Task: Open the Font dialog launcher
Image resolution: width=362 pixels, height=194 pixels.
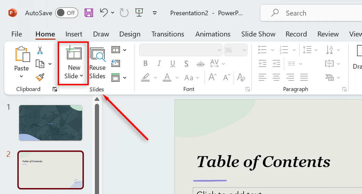Action: [x=248, y=90]
